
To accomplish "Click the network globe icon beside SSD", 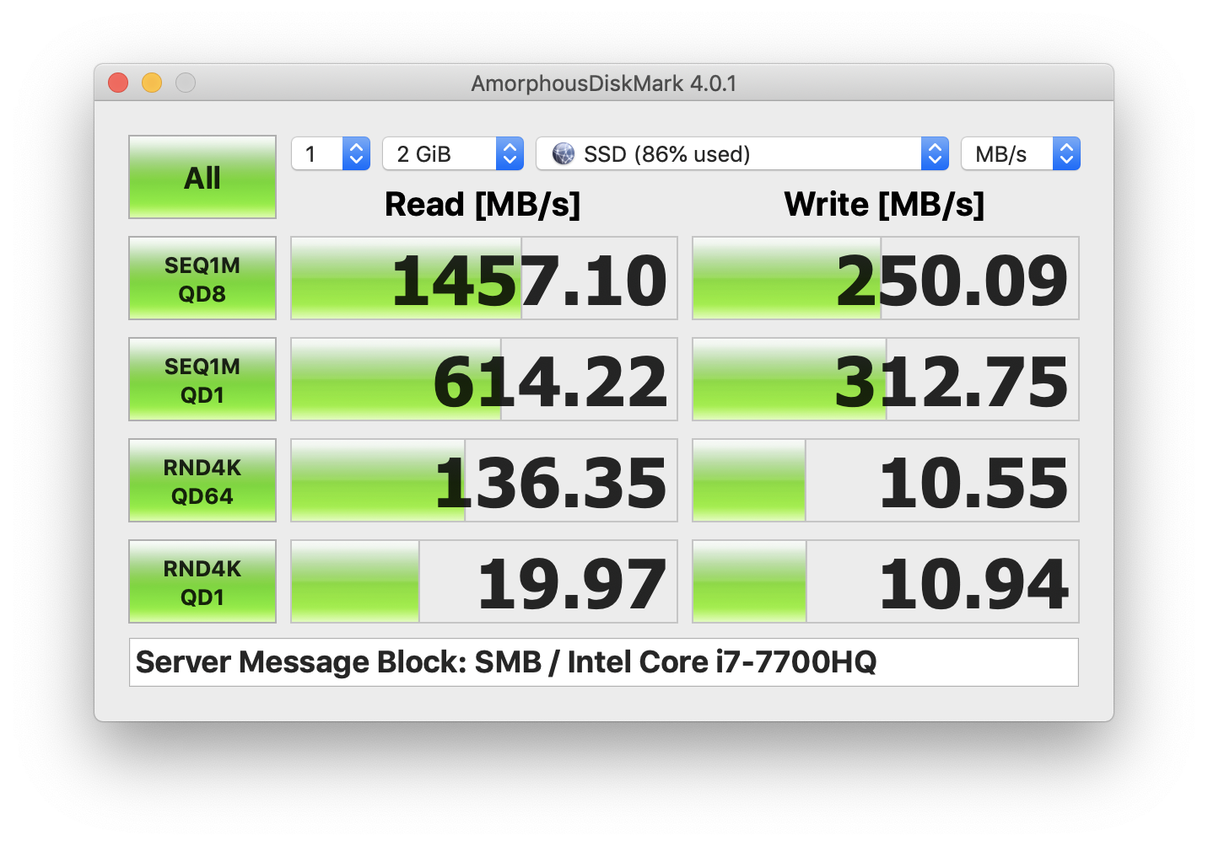I will click(563, 154).
